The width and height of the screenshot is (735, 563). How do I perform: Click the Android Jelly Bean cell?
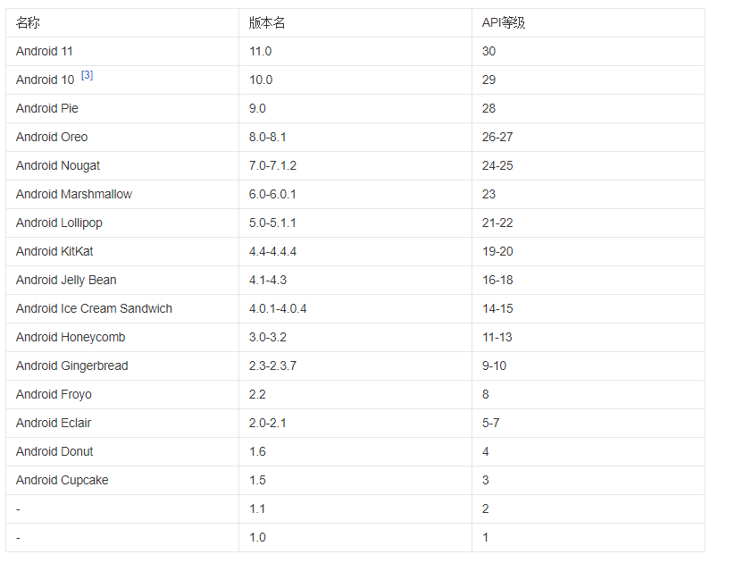click(x=66, y=281)
